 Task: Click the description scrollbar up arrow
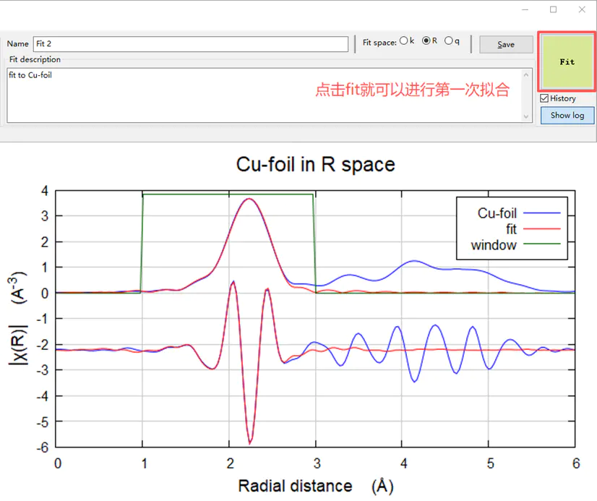(526, 75)
